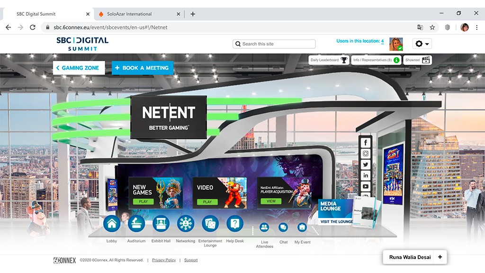The height and width of the screenshot is (273, 485).
Task: Show the Live Attendees list
Action: click(x=264, y=227)
